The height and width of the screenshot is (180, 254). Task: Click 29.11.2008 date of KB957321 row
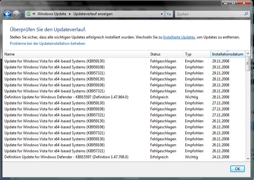click(x=221, y=73)
